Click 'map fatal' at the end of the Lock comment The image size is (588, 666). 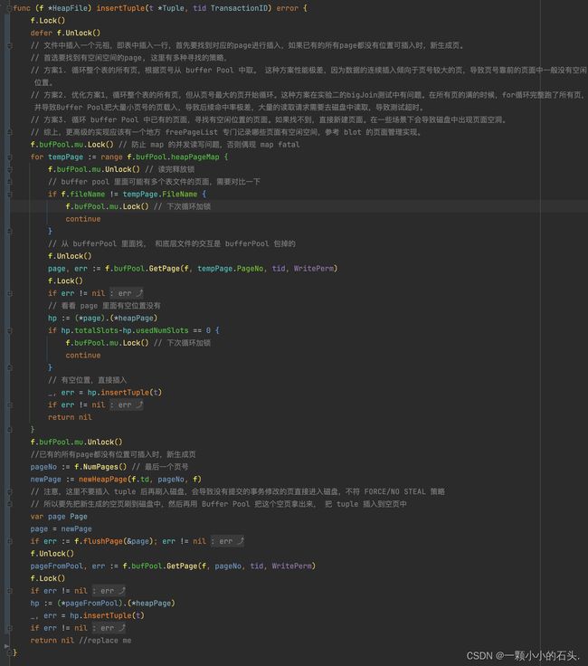click(280, 145)
